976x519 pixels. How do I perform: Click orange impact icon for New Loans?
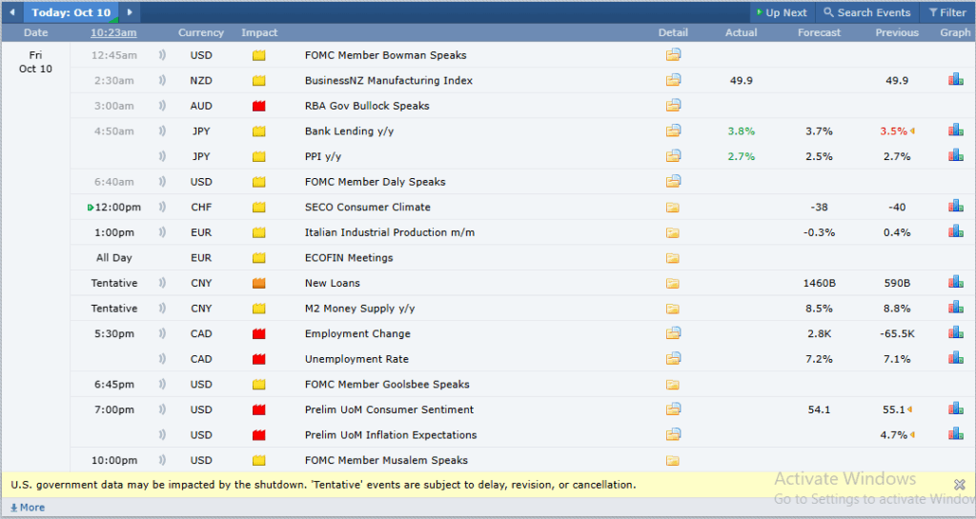tap(258, 283)
